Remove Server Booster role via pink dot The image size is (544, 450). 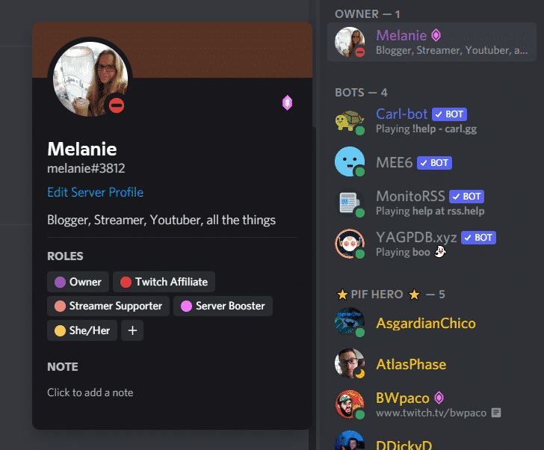[x=186, y=306]
